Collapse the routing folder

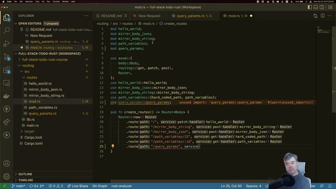tap(28, 66)
